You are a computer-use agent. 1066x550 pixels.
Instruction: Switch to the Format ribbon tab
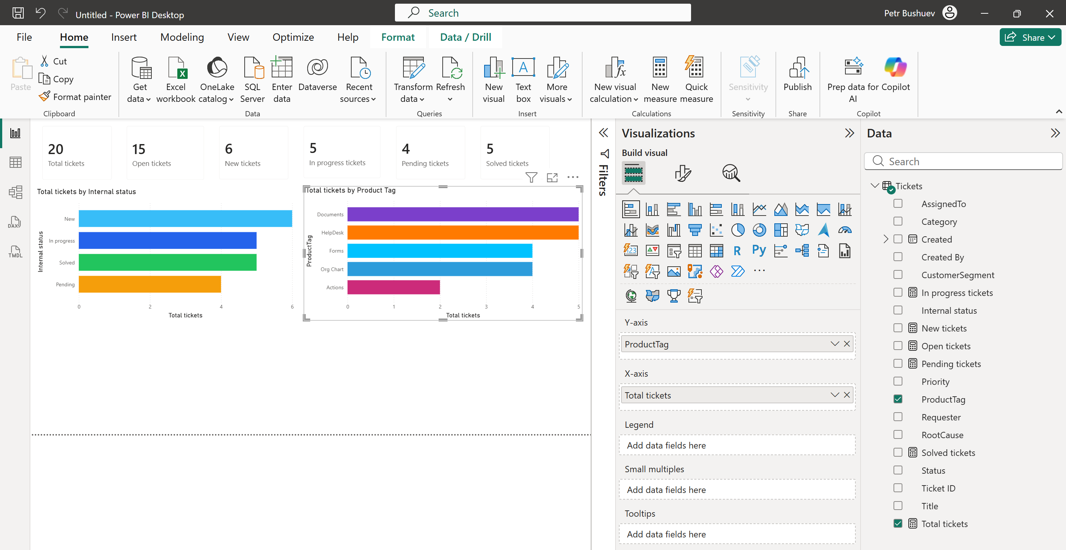[398, 37]
